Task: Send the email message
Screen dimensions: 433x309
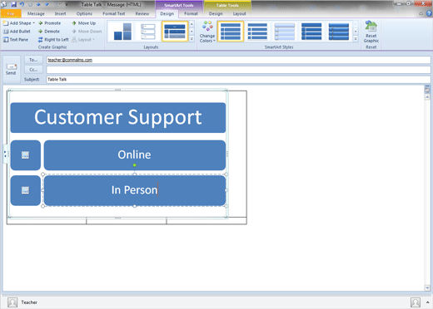Action: coord(11,69)
